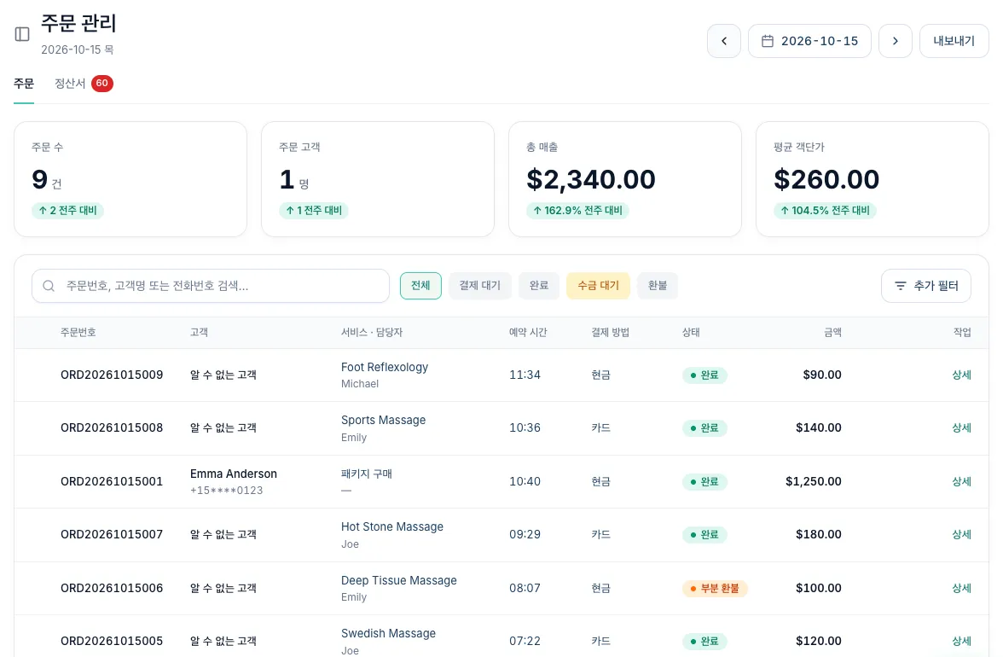The height and width of the screenshot is (657, 1003).
Task: Filter by the 완료 status chip
Action: 539,285
